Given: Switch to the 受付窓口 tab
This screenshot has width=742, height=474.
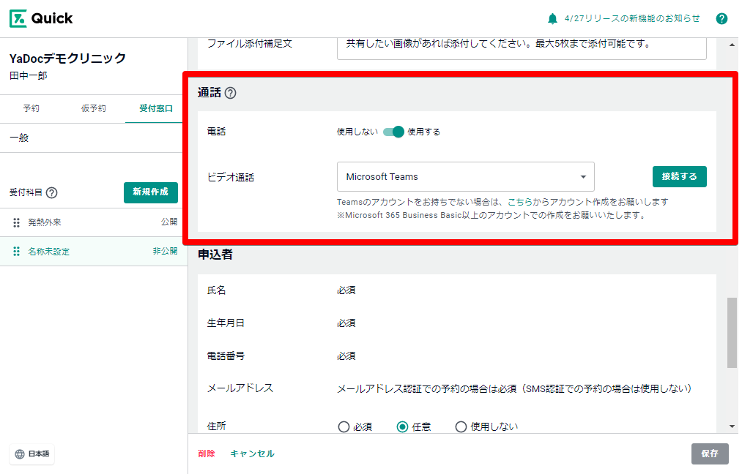Looking at the screenshot, I should tap(156, 108).
